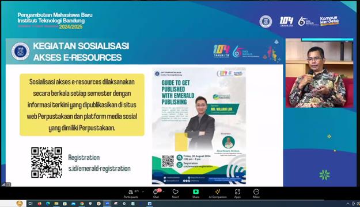Open File Explorer from the taskbar
The height and width of the screenshot is (207, 360).
click(56, 204)
